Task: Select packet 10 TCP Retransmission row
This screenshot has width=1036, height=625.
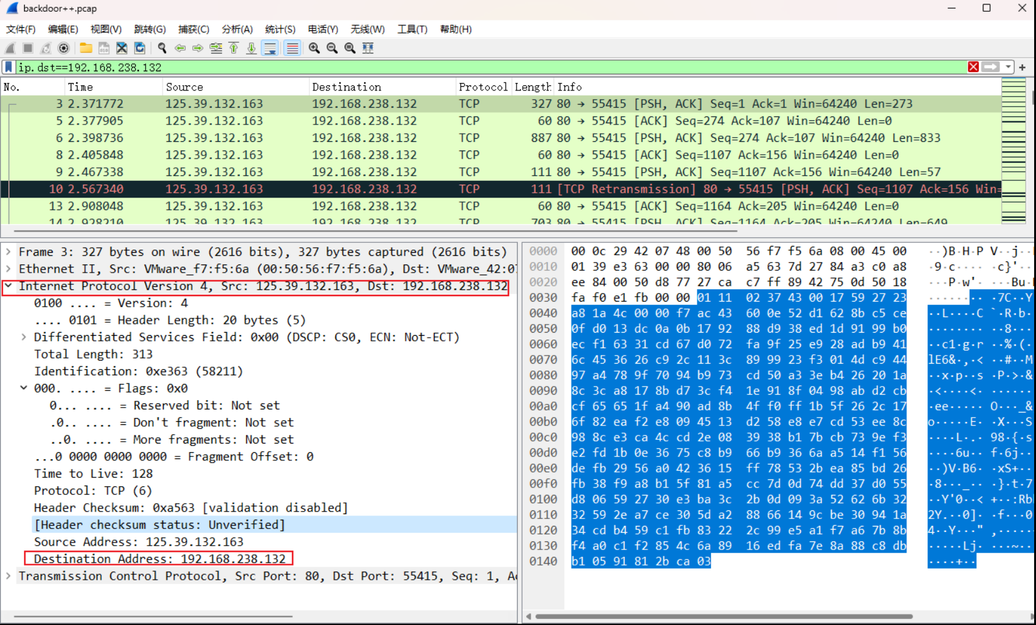Action: 501,189
